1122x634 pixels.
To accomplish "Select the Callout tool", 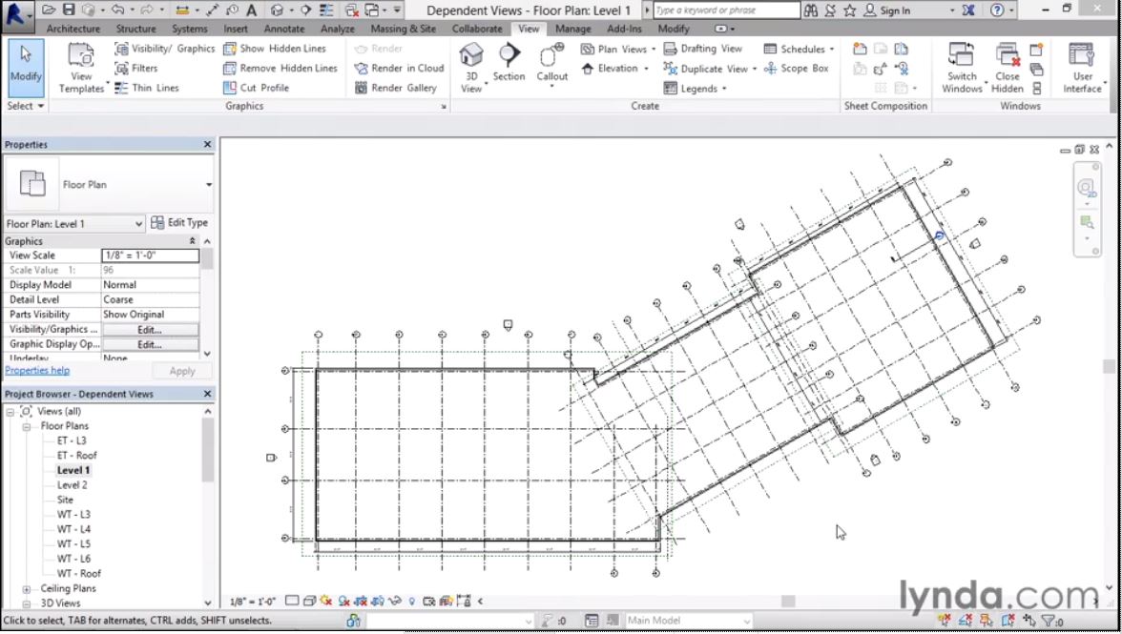I will click(551, 64).
